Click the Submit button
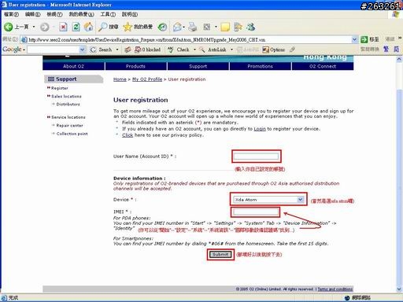403x302 pixels. tap(220, 254)
